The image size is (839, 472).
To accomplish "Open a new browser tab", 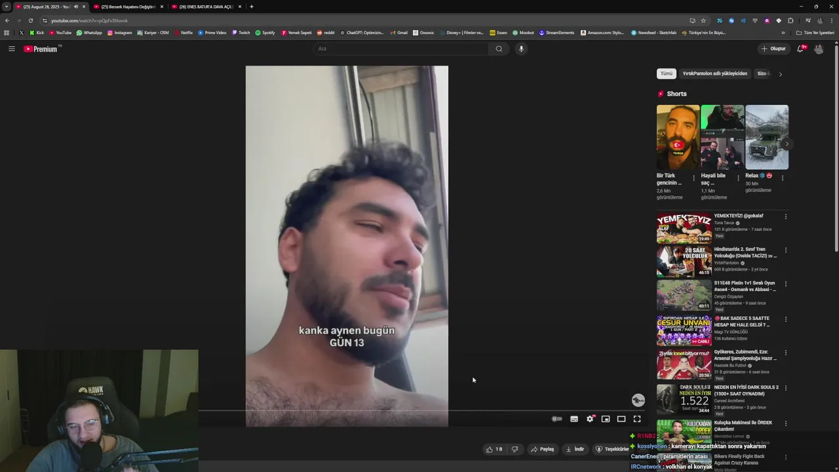I will [x=252, y=7].
